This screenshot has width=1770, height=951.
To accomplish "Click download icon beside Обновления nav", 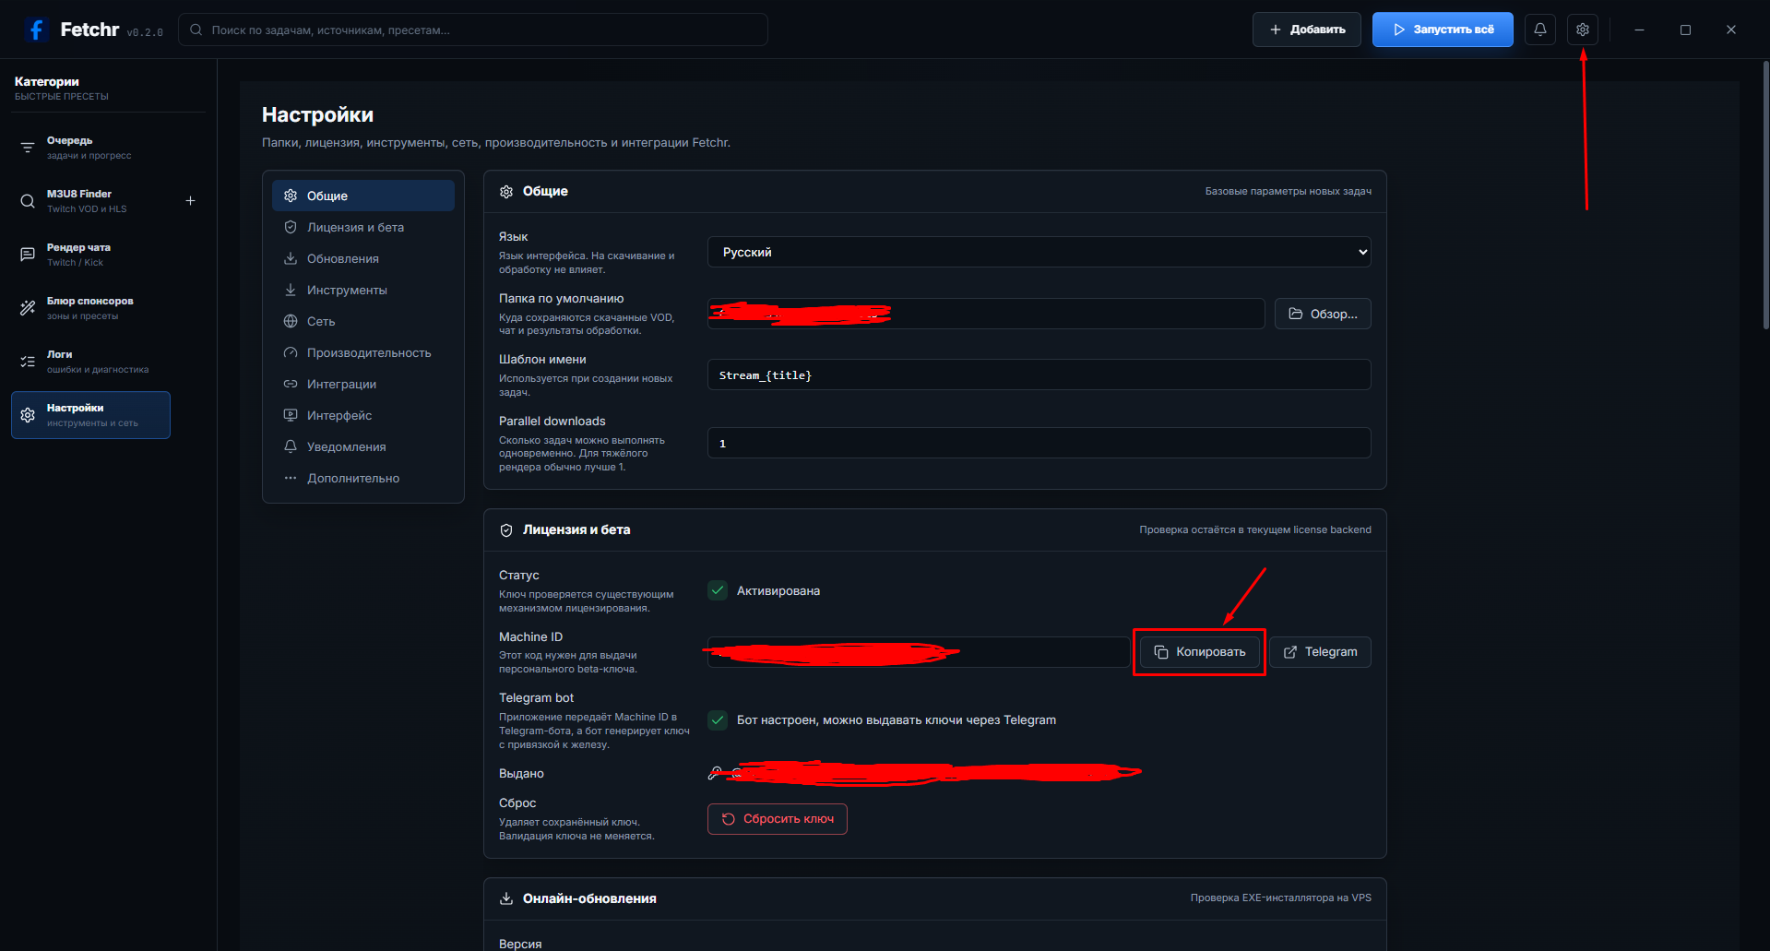I will [x=291, y=258].
